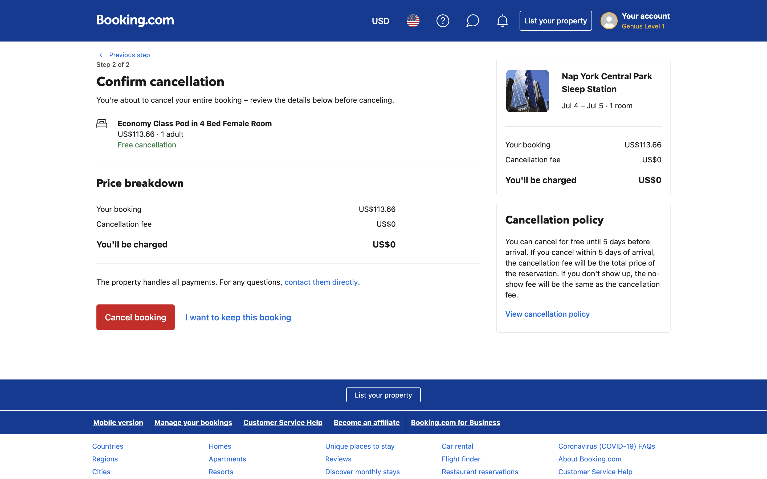767x479 pixels.
Task: Click the Previous step back chevron
Action: [101, 55]
